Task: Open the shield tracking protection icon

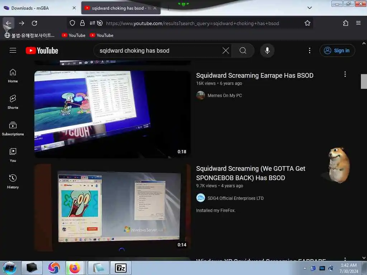Action: tap(72, 23)
